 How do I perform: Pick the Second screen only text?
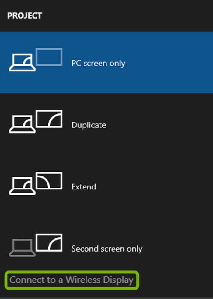pyautogui.click(x=107, y=249)
